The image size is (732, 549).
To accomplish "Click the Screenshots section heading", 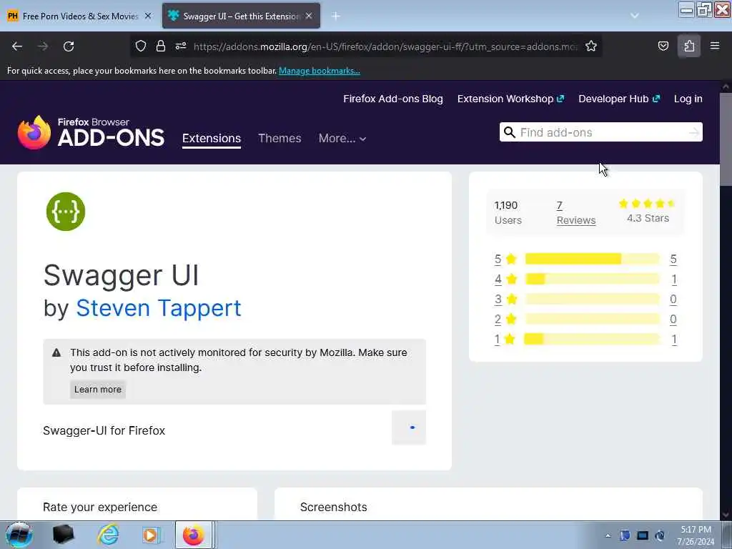I will click(x=333, y=507).
